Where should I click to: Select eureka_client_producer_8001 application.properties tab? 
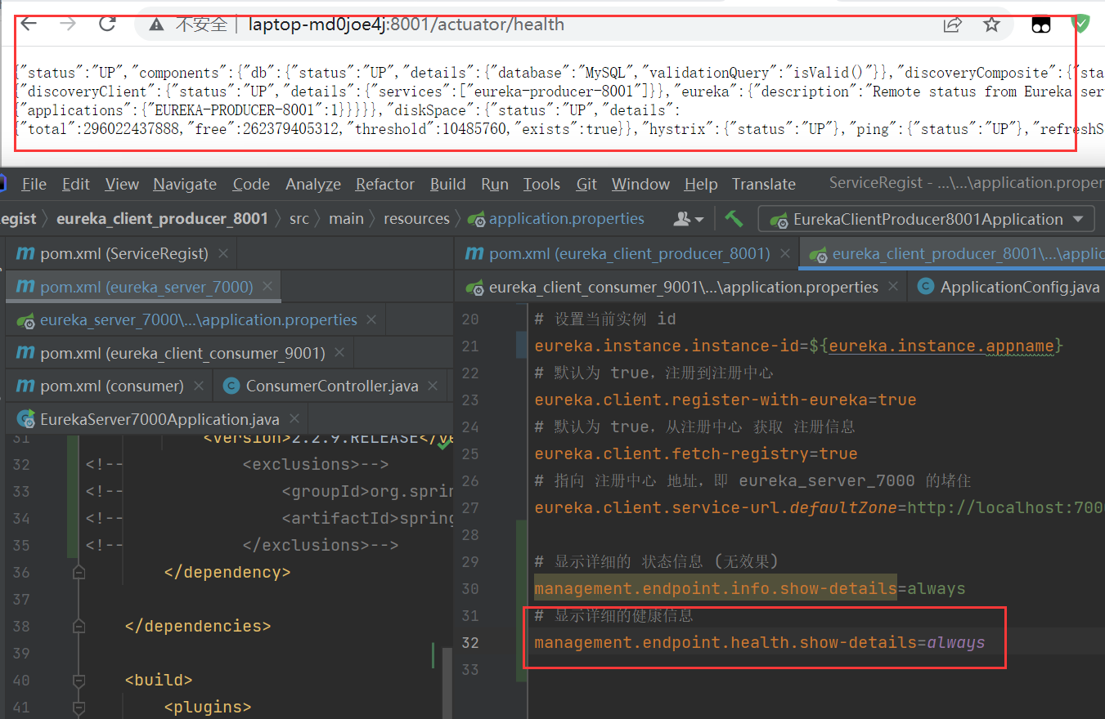click(x=952, y=254)
